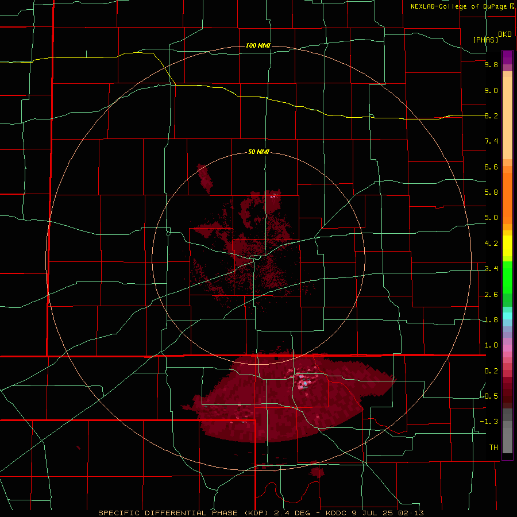Click the 0.2 scale value

491,371
